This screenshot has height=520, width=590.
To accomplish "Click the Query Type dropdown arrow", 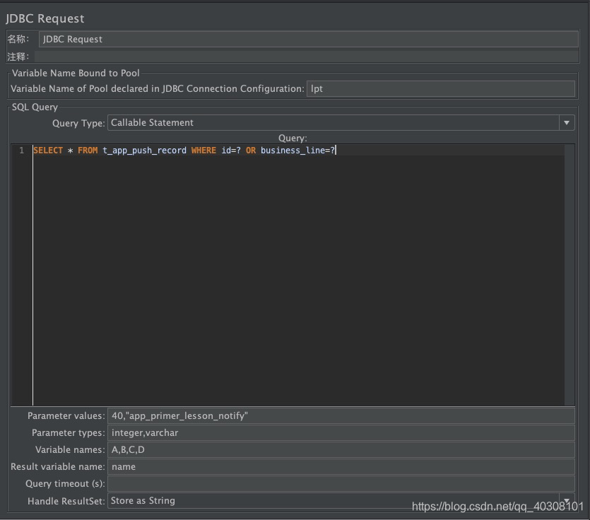I will (567, 122).
